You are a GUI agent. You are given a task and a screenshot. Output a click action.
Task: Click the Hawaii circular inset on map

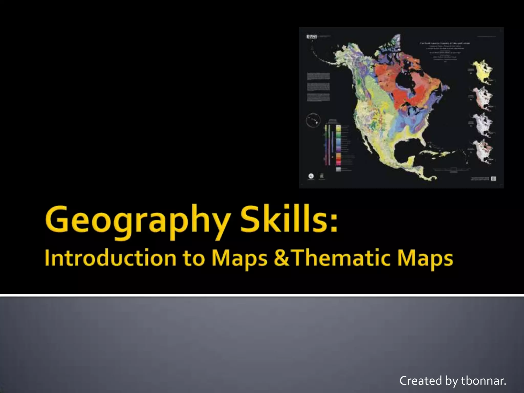pyautogui.click(x=313, y=120)
